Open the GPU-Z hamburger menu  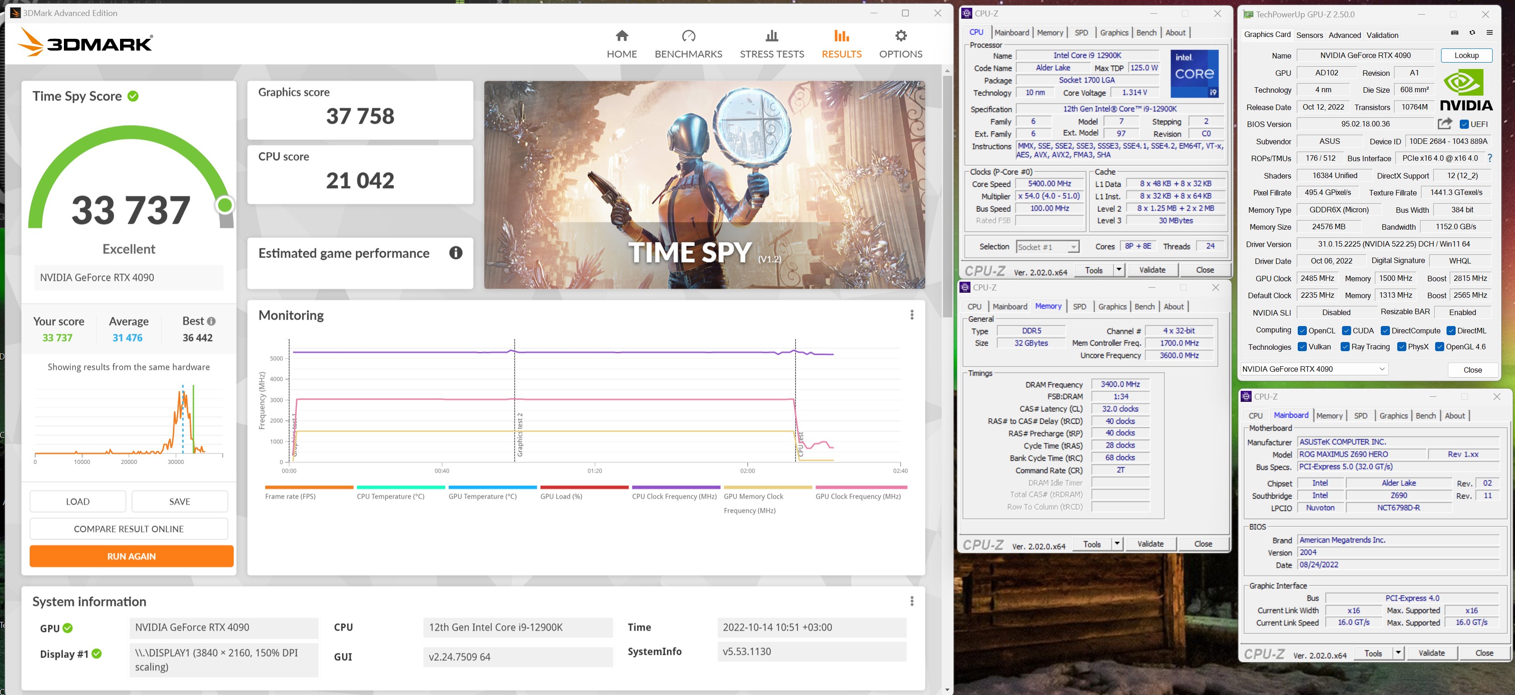[x=1490, y=33]
